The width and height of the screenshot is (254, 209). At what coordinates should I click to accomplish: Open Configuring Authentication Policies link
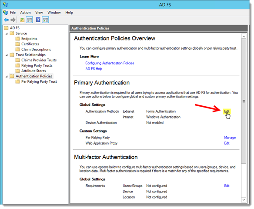click(x=110, y=63)
